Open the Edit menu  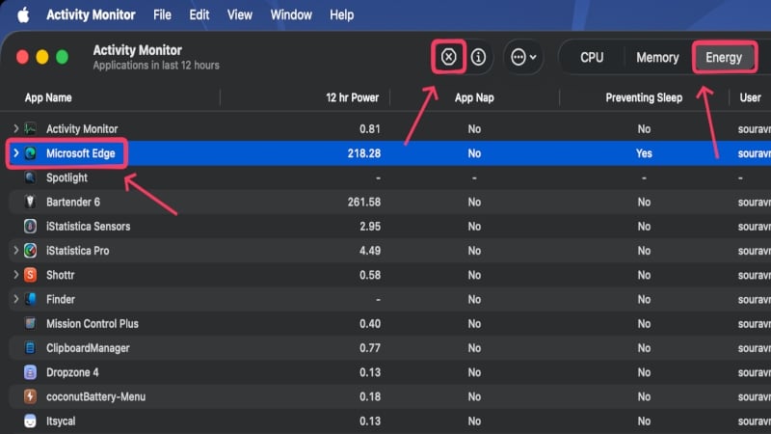(x=199, y=14)
